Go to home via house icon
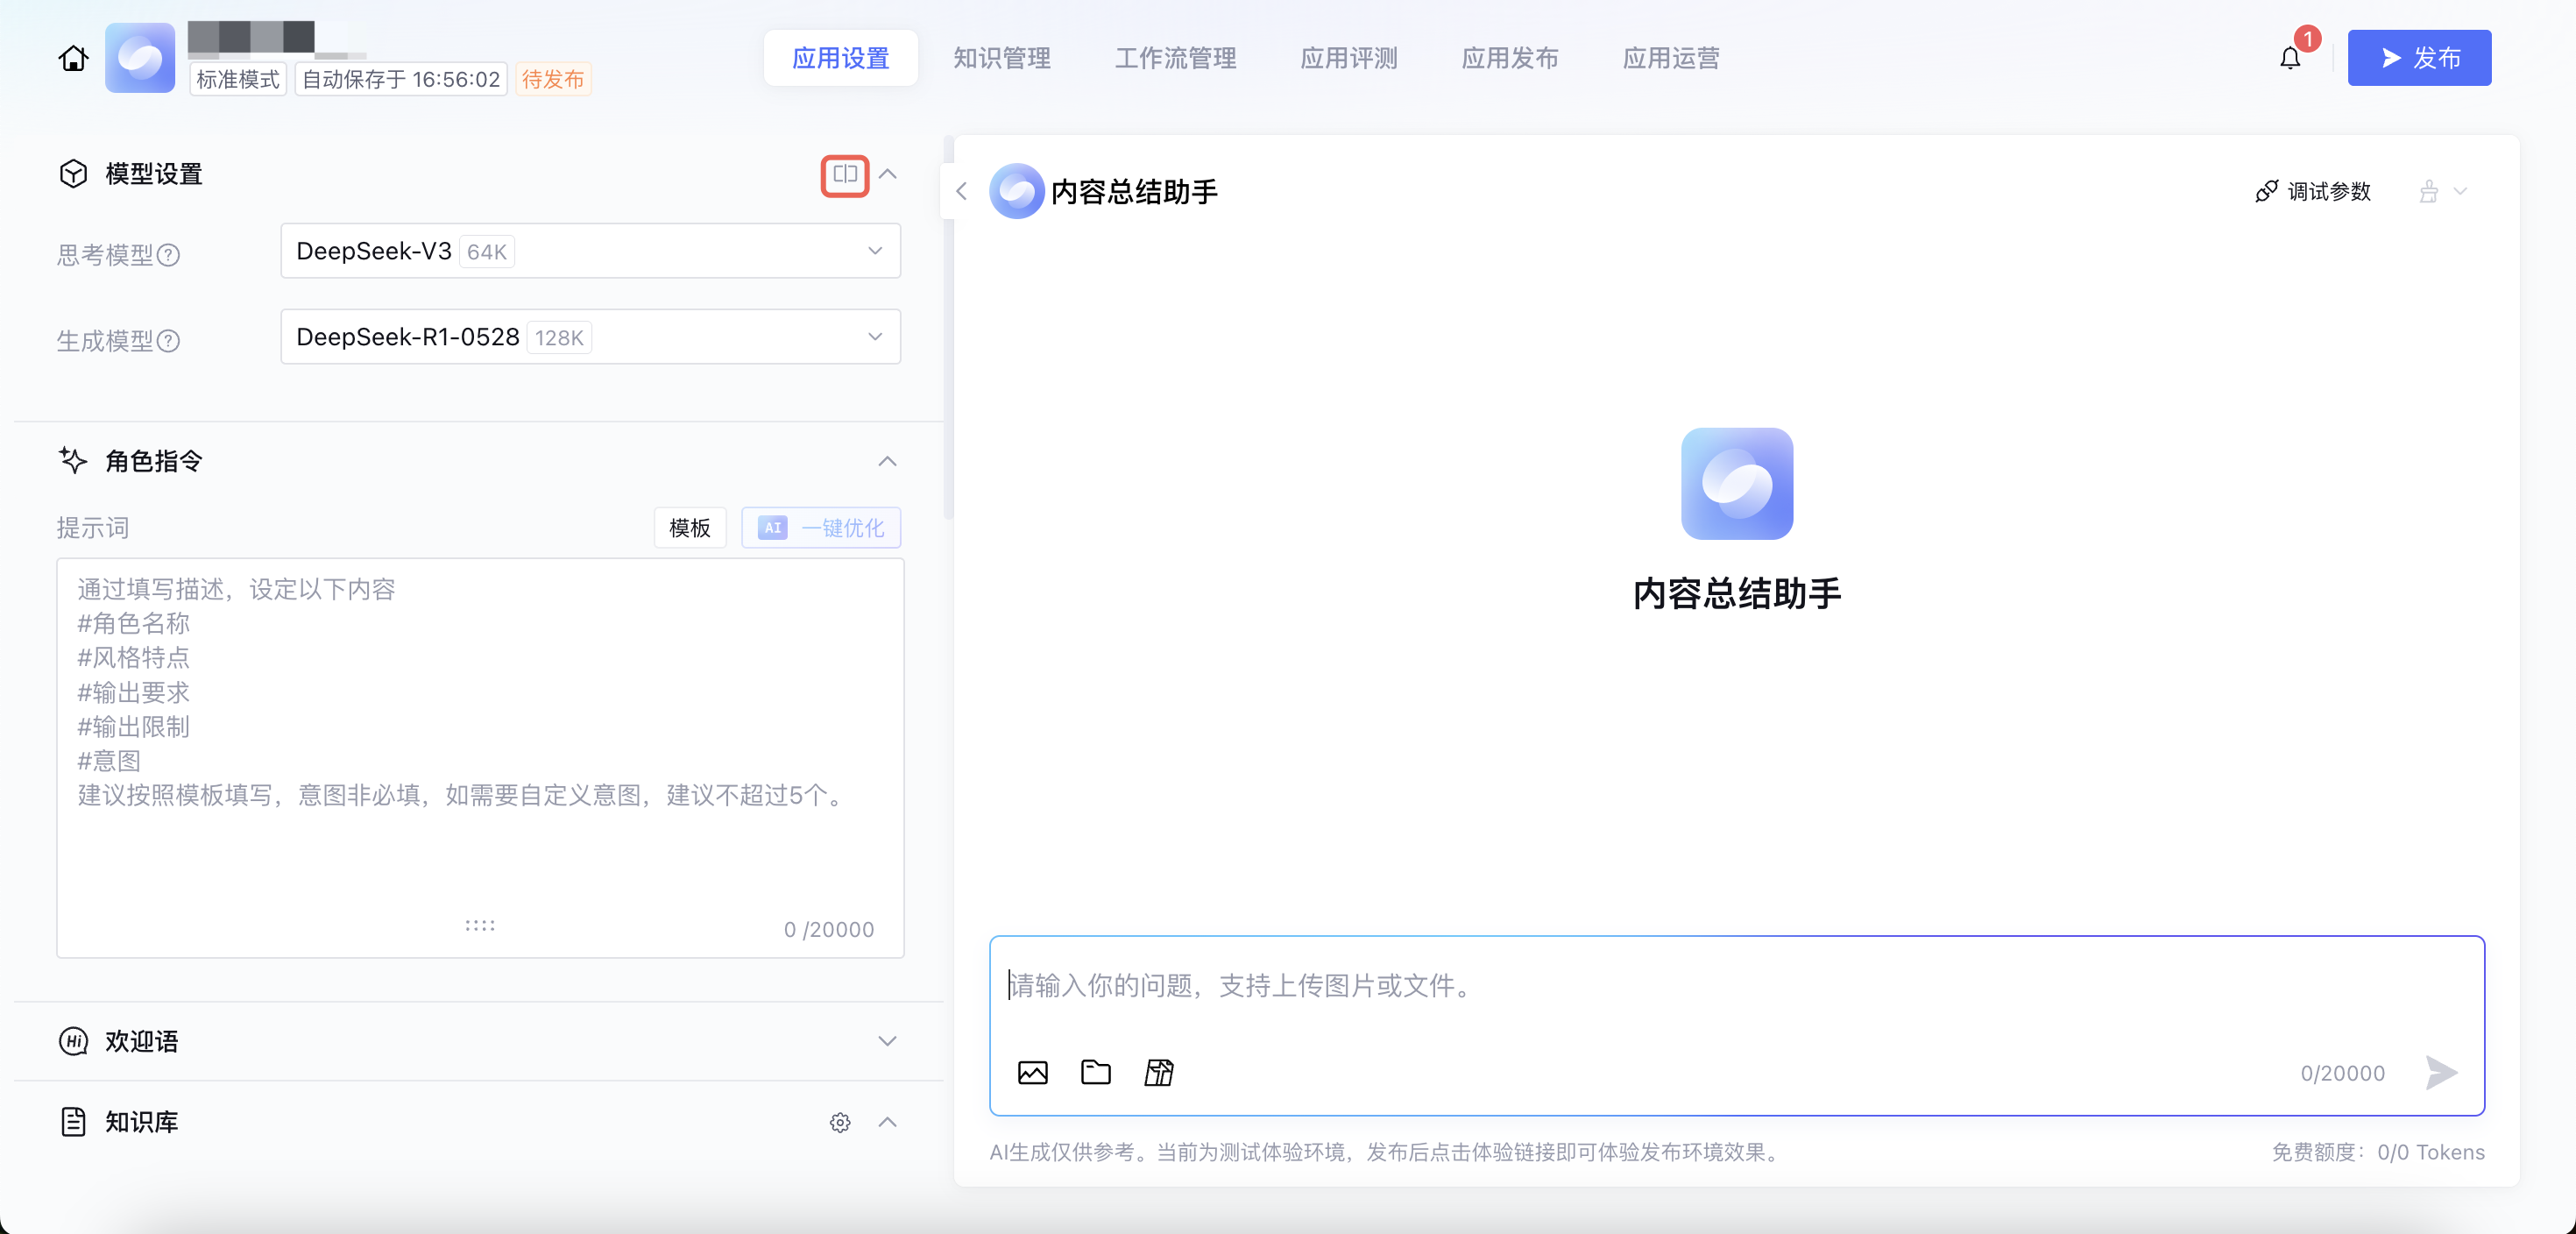 point(72,58)
